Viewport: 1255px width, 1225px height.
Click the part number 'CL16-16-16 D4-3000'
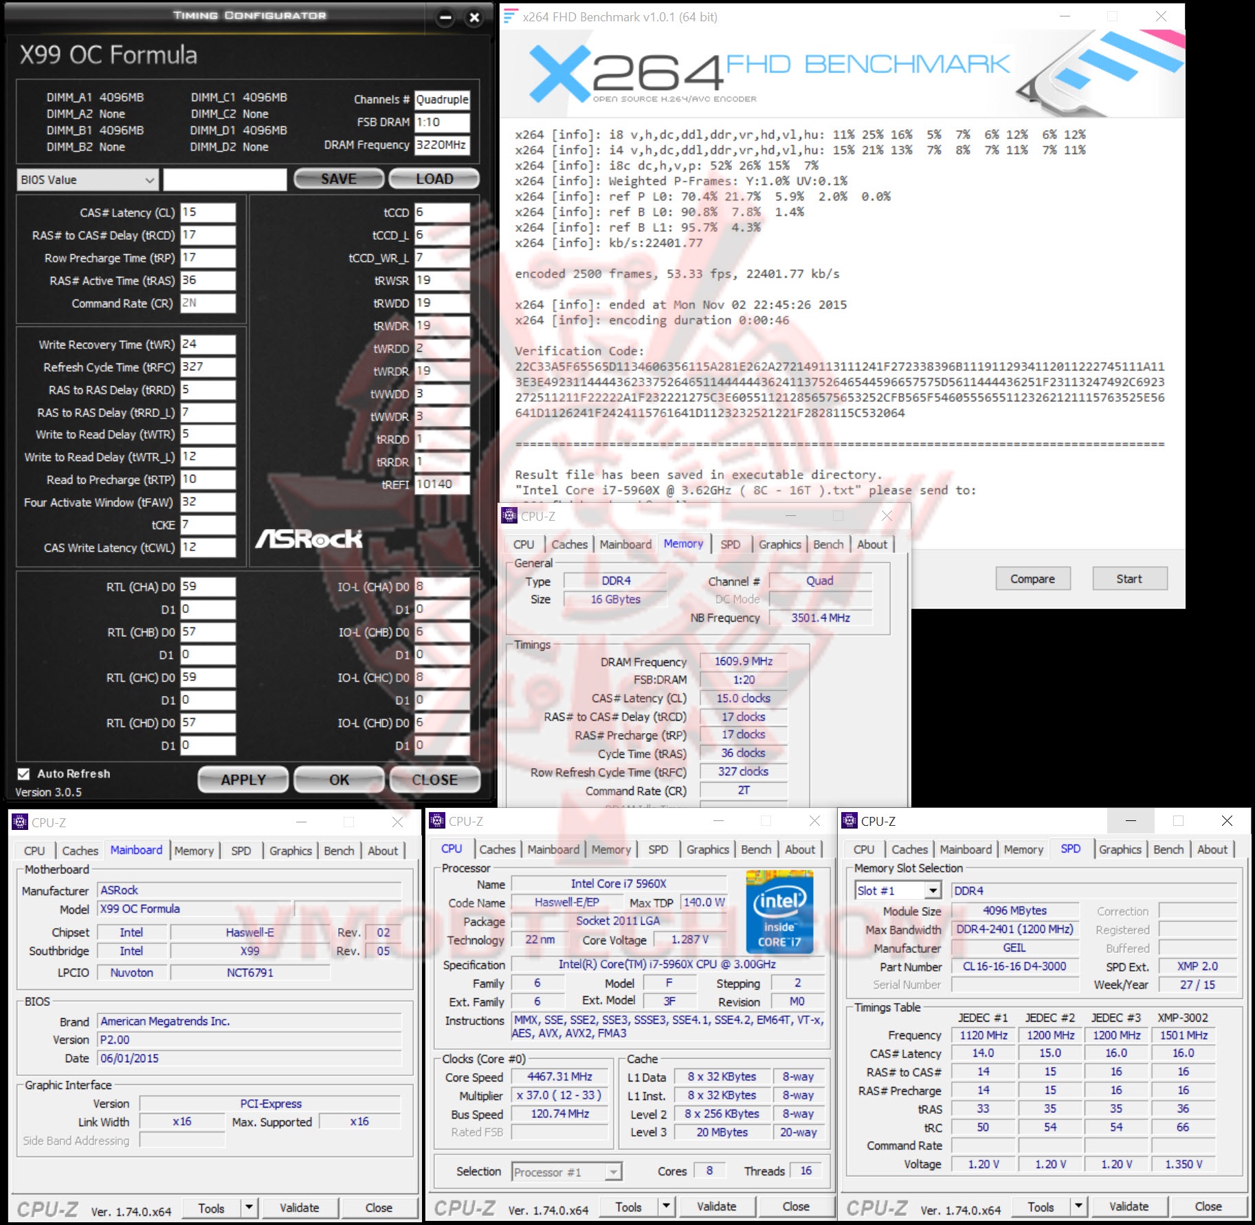click(1014, 967)
